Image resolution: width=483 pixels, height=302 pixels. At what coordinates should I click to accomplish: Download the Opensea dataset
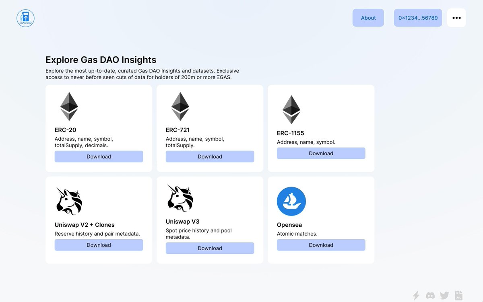pyautogui.click(x=321, y=245)
